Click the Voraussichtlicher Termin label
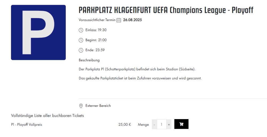Screen dimensions: 267x137 [x=97, y=20]
